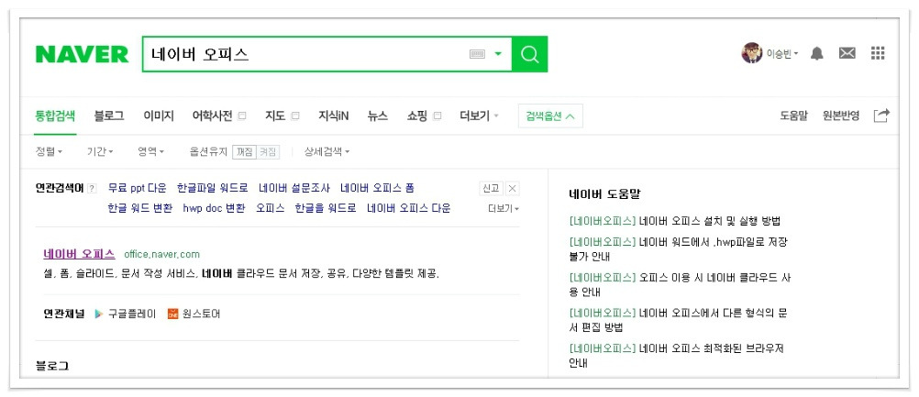
Task: Click new-window icon next to 어학사전
Action: pos(241,116)
